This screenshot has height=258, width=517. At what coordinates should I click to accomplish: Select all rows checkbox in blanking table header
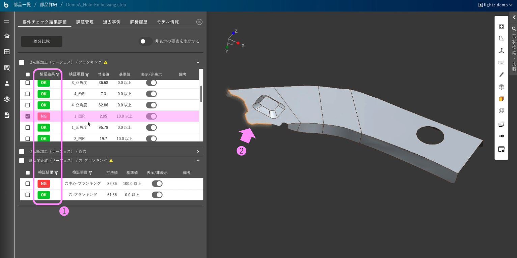[x=28, y=74]
